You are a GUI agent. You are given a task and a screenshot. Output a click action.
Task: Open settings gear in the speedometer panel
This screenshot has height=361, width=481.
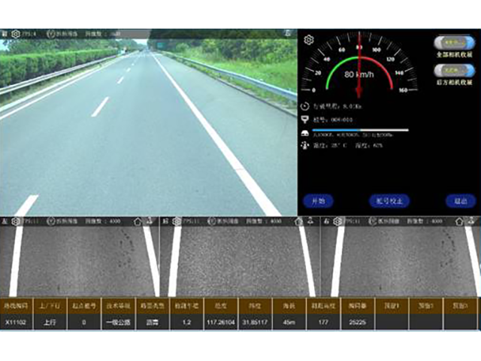[x=309, y=39]
